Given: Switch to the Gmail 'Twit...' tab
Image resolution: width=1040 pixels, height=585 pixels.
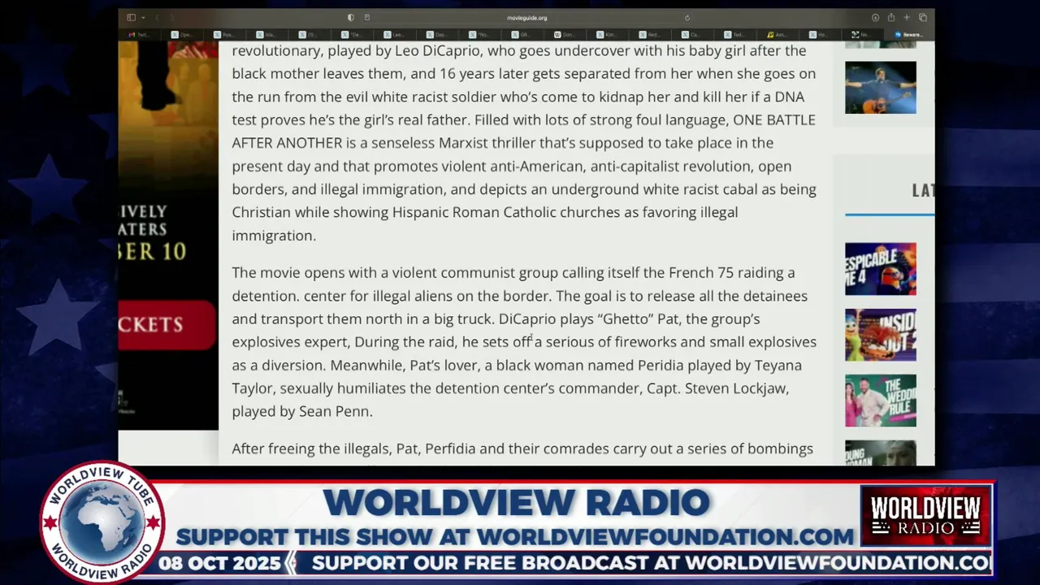Looking at the screenshot, I should pyautogui.click(x=140, y=35).
